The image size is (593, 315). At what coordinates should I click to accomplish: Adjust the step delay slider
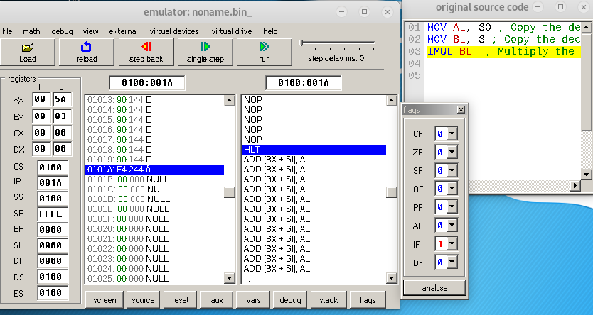tap(304, 44)
